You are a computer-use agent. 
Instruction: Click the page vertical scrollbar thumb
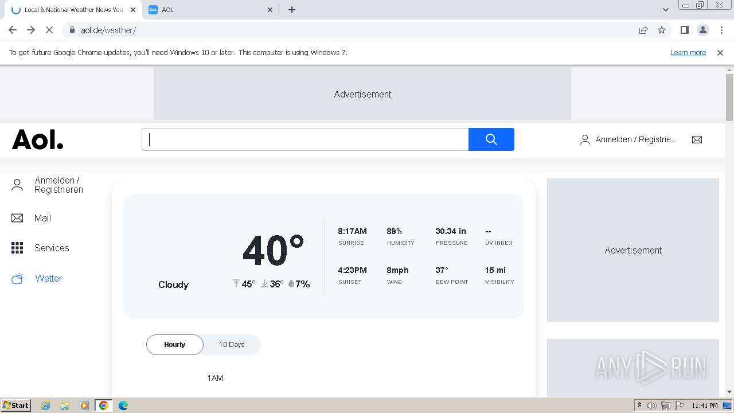tap(729, 98)
